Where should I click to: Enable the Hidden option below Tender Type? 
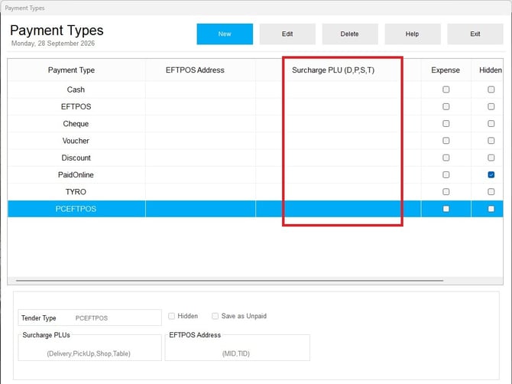point(171,316)
